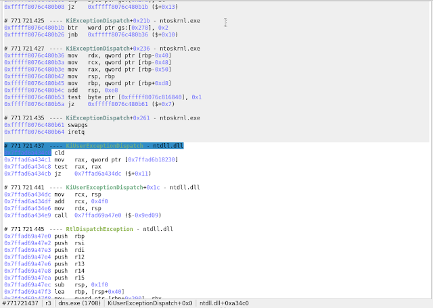This screenshot has width=433, height=308.
Task: Click the # 771 721 435 transition number
Action: tap(24, 118)
